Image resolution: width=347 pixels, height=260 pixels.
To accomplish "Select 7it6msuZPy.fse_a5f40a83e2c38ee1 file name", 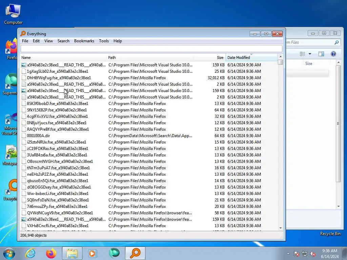I will (57, 206).
